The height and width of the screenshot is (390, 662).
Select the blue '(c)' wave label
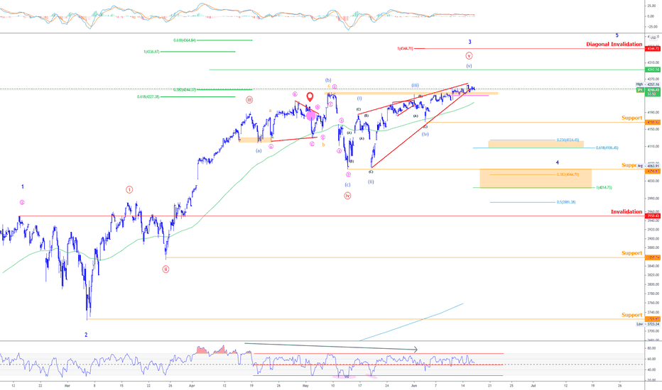tap(347, 184)
